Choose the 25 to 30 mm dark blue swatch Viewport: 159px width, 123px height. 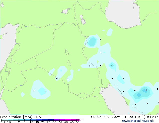pos(51,120)
